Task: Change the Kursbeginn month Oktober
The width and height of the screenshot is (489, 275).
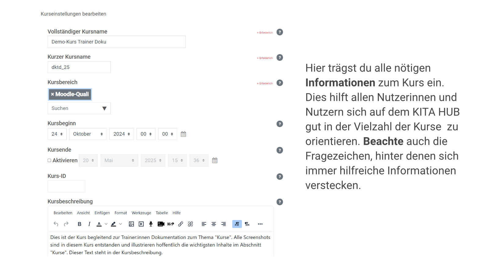Action: click(x=88, y=134)
